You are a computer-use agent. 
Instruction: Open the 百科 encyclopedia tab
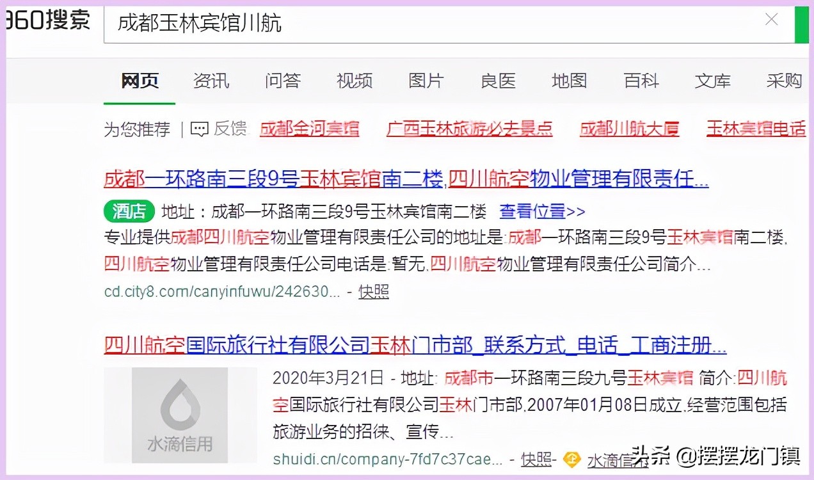point(640,81)
